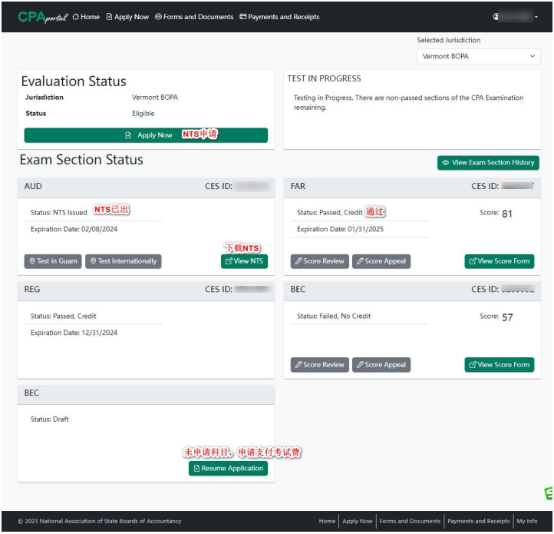
Task: Open the Home navigation link
Action: point(86,17)
